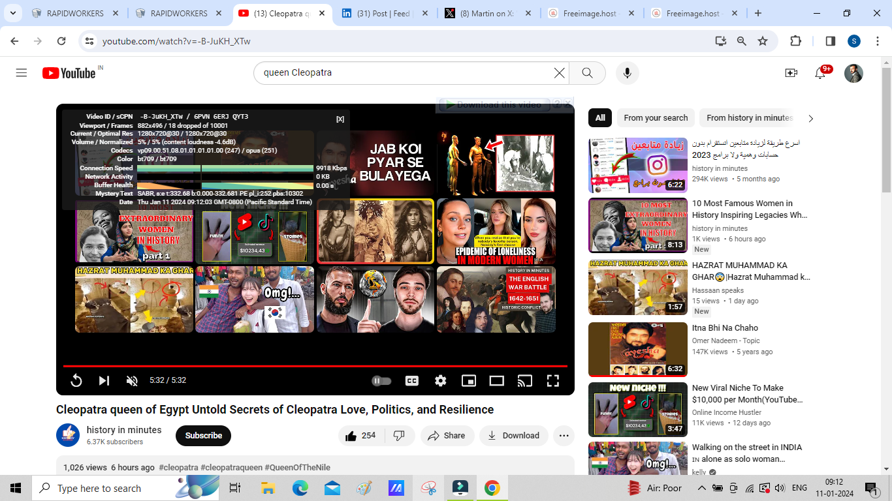Toggle closed captions CC button

[412, 380]
